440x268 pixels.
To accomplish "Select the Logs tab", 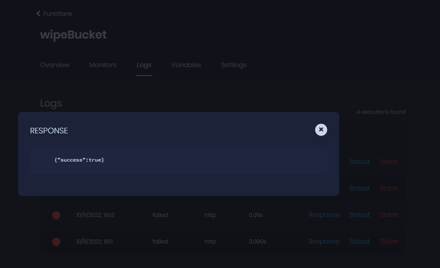I will click(144, 65).
